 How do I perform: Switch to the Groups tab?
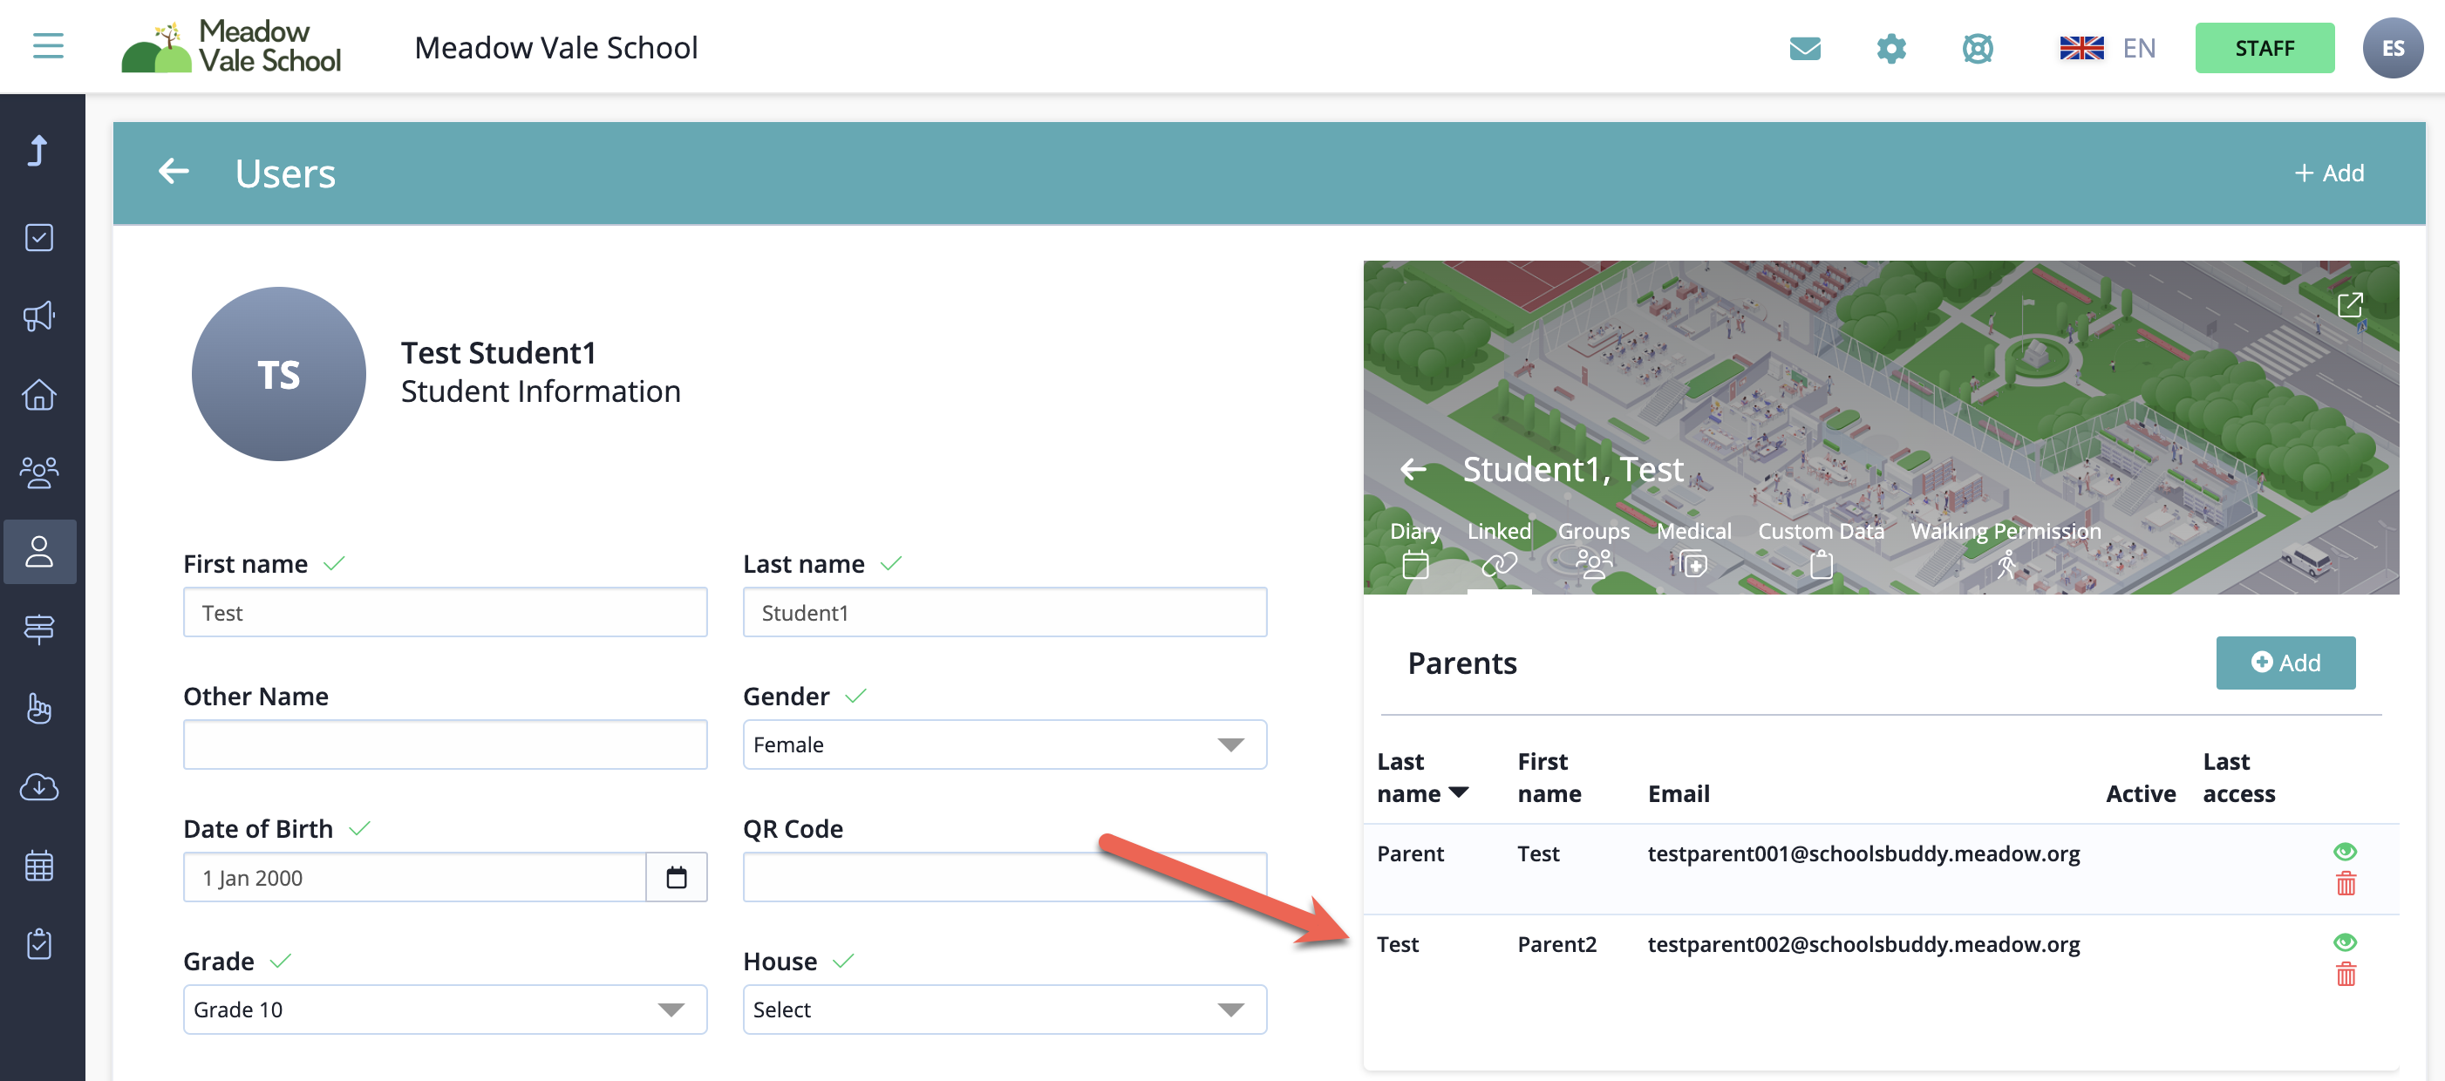click(1593, 547)
